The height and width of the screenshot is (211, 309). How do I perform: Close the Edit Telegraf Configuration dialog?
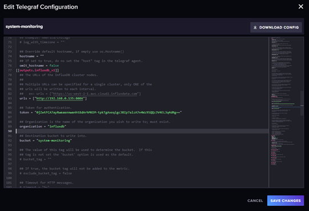click(301, 6)
